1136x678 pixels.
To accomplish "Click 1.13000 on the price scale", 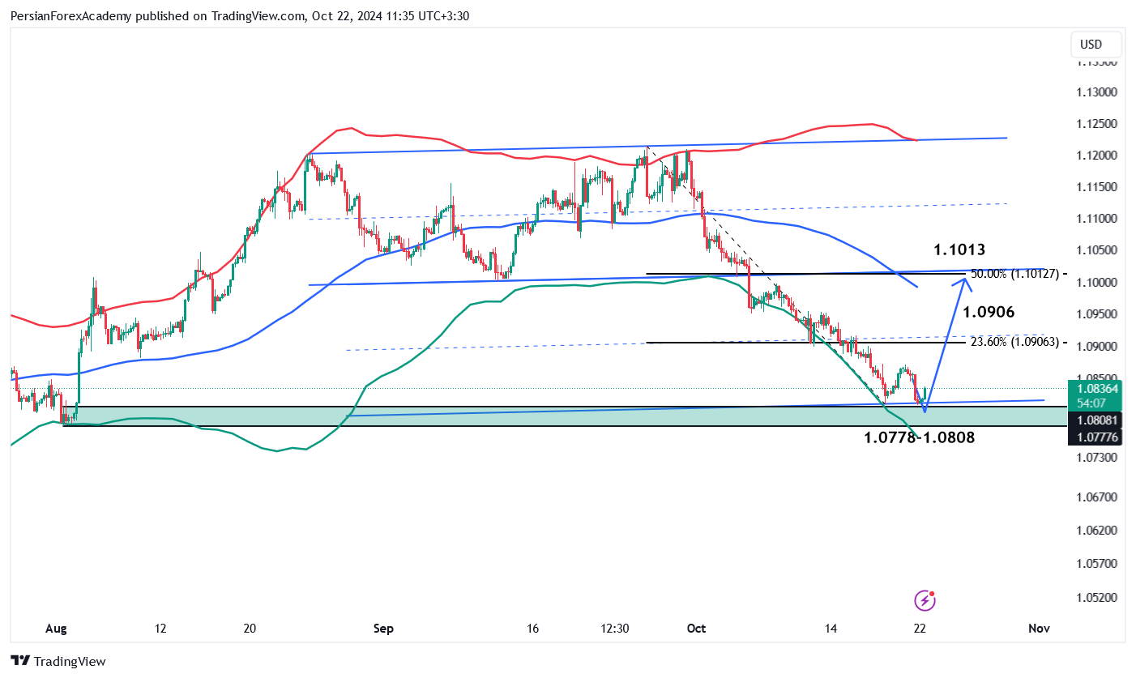I will coord(1098,92).
